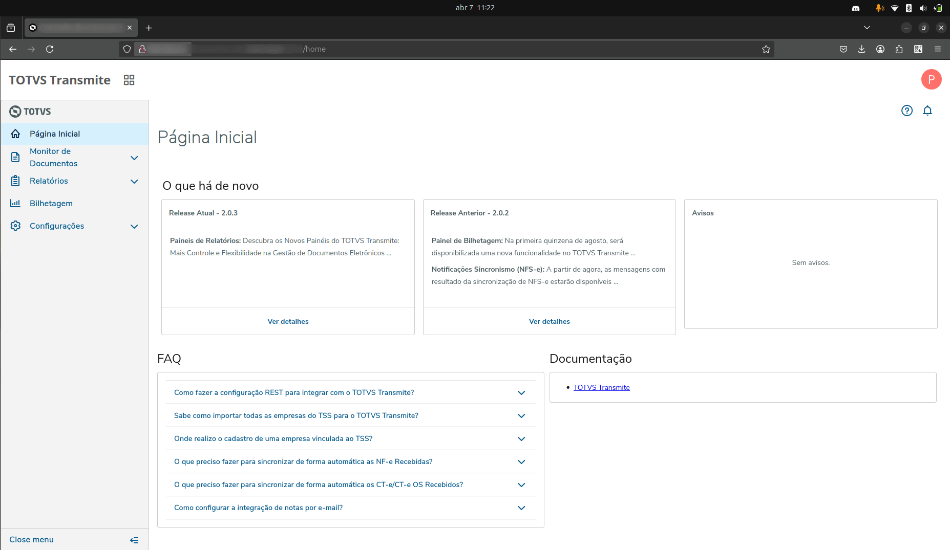This screenshot has height=550, width=950.
Task: Click the Bilhetagem chart icon in sidebar
Action: 15,203
